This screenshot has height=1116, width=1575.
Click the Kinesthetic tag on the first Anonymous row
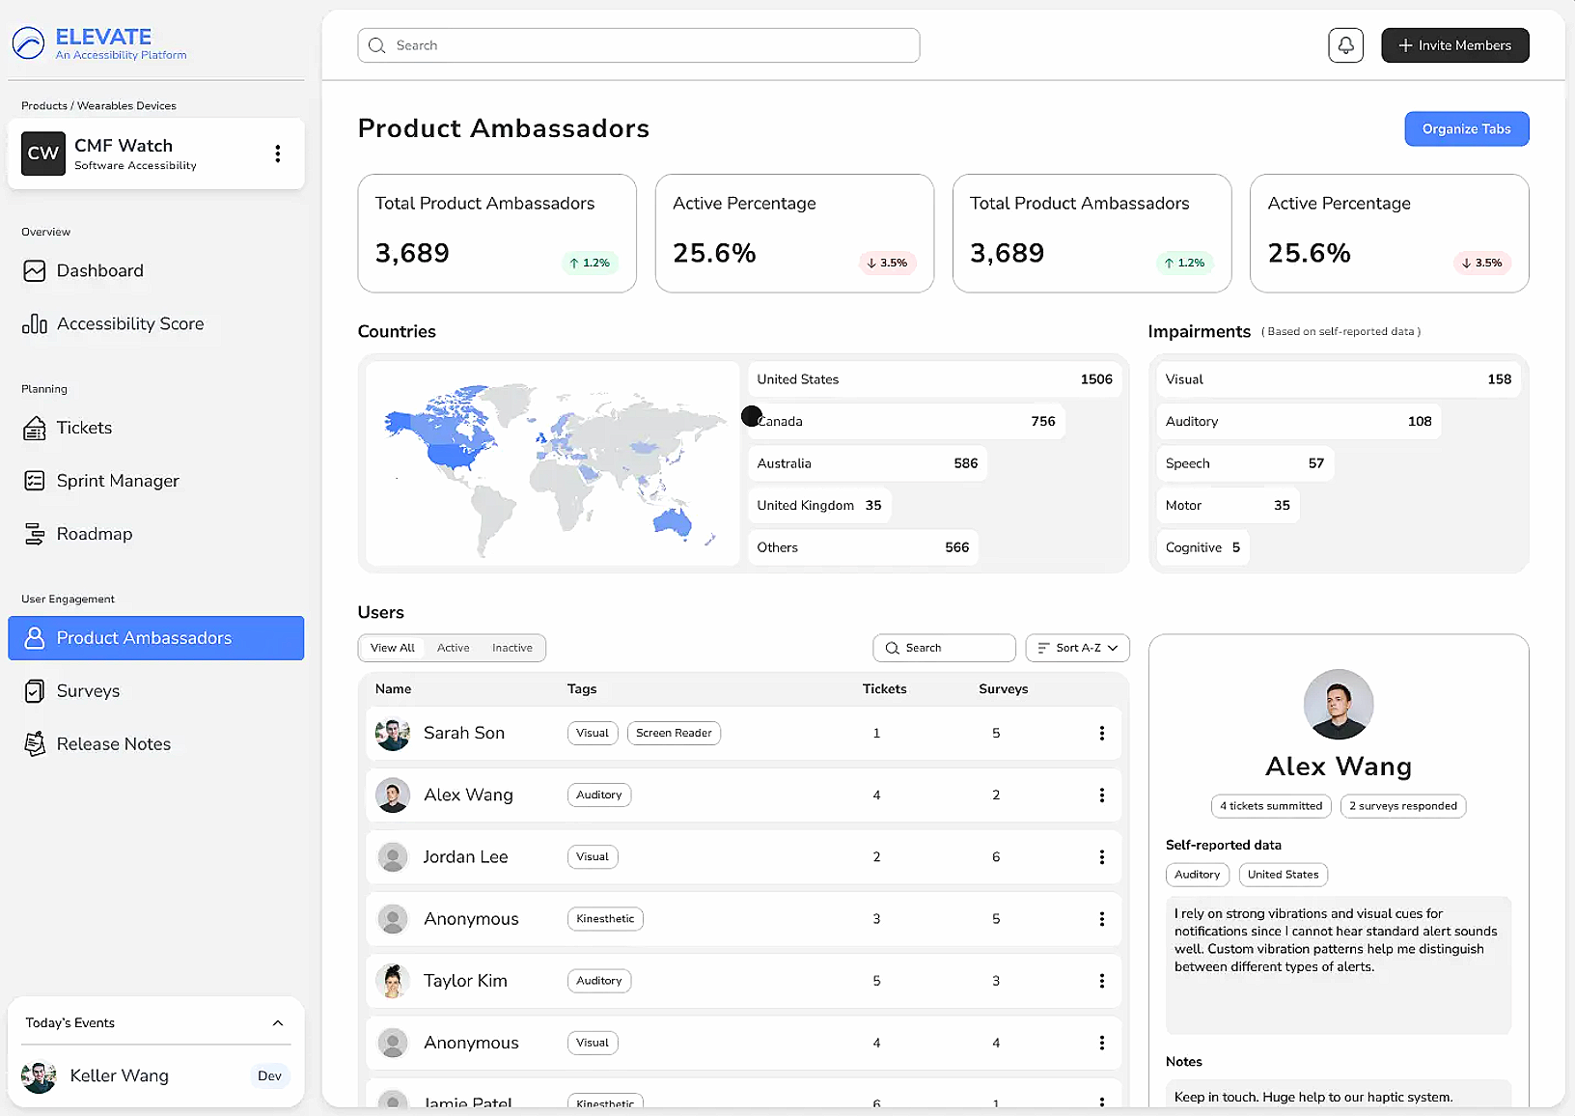[605, 919]
